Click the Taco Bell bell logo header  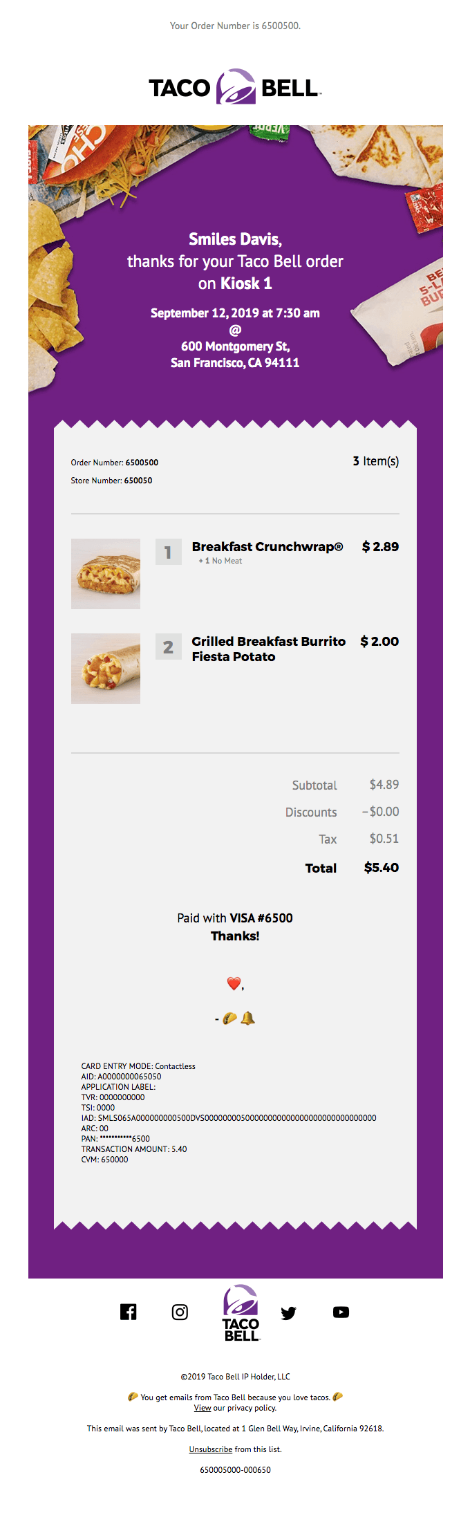click(x=236, y=87)
